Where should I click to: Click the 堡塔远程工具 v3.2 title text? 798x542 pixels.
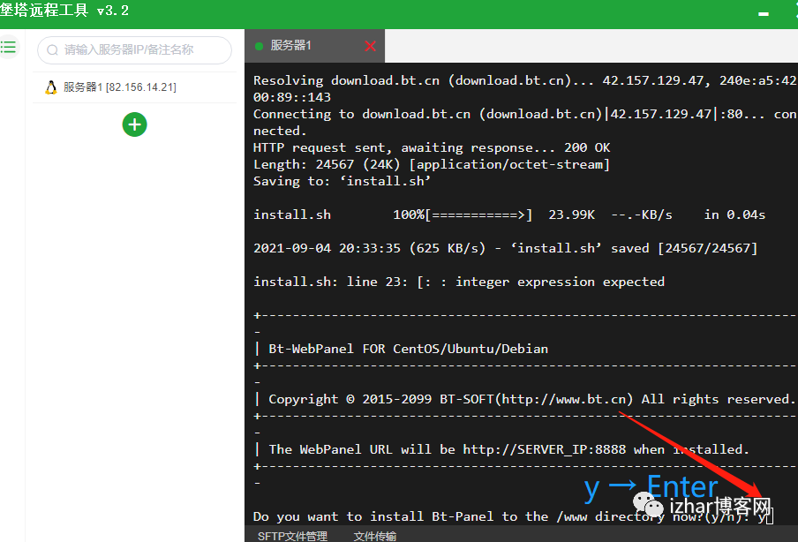(x=64, y=11)
